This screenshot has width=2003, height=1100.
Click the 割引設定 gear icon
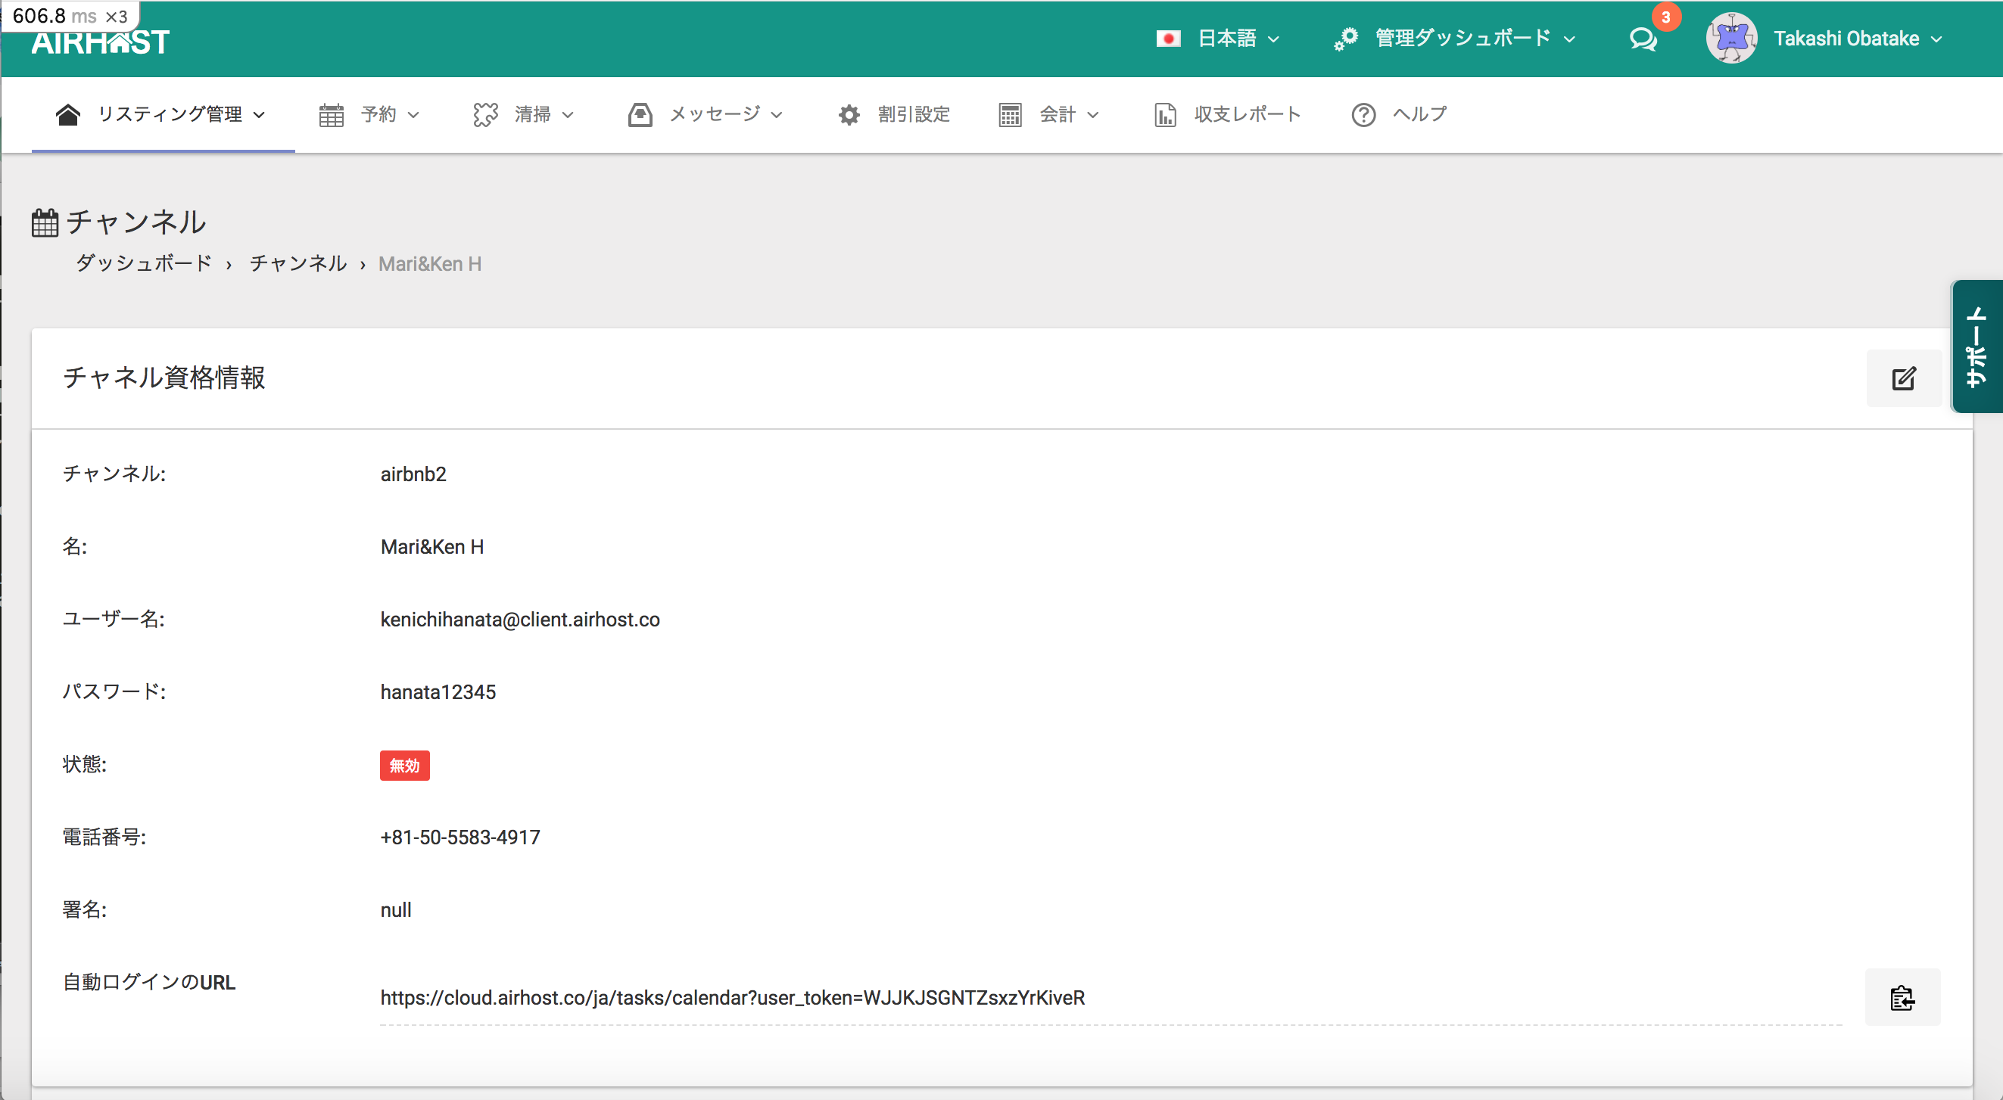(x=849, y=115)
